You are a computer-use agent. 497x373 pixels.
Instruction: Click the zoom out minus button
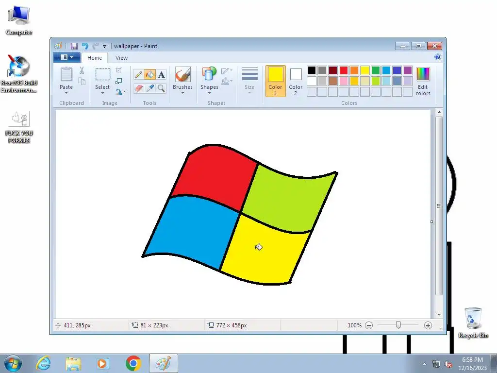click(x=369, y=325)
